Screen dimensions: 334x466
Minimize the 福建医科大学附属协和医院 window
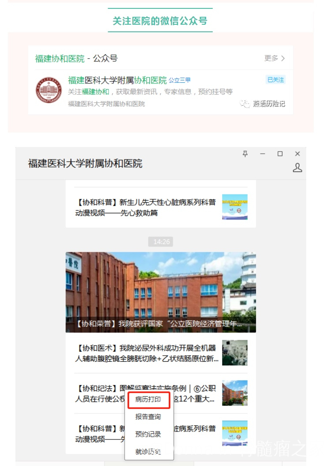point(262,154)
